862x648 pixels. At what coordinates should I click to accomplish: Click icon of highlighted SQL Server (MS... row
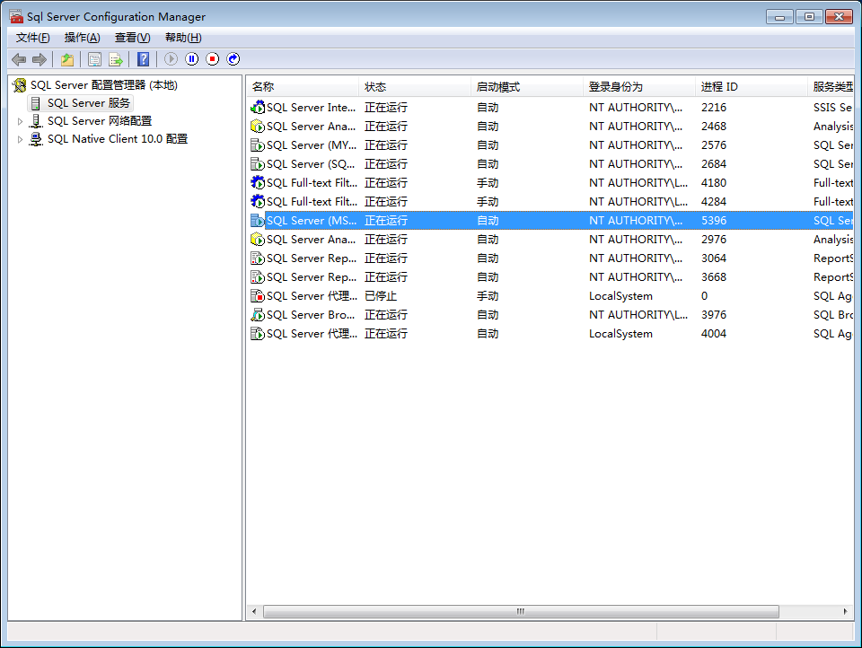(x=258, y=221)
